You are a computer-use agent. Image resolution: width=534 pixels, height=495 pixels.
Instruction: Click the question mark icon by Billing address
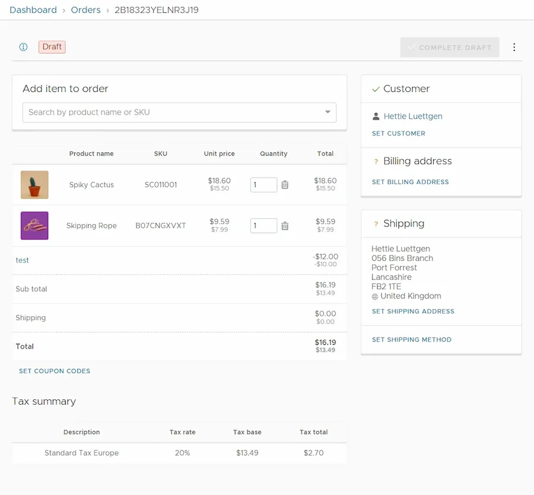click(376, 162)
